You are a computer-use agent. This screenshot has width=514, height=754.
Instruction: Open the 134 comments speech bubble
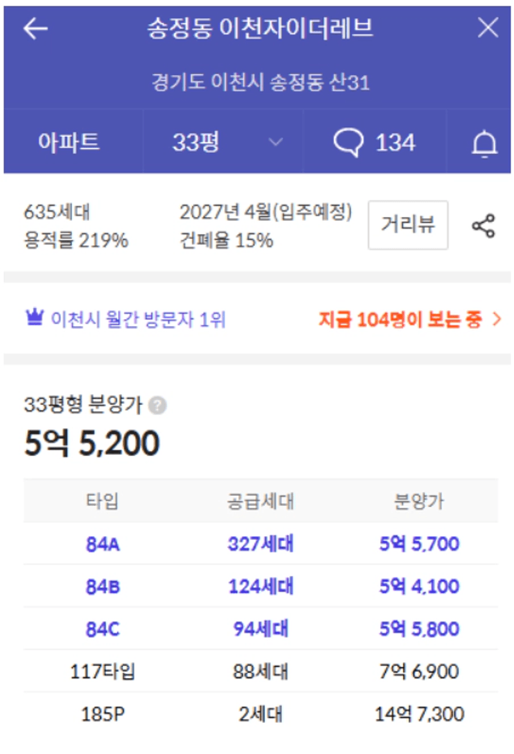(374, 142)
